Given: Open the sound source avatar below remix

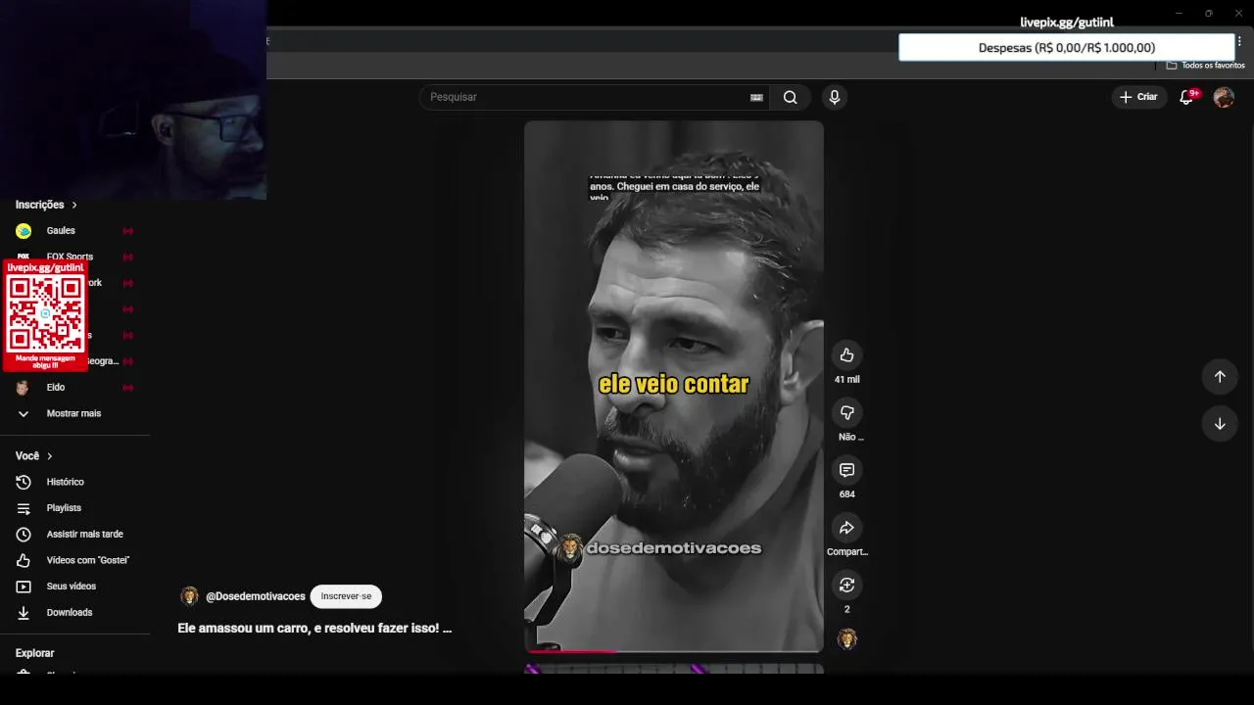Looking at the screenshot, I should pyautogui.click(x=846, y=639).
